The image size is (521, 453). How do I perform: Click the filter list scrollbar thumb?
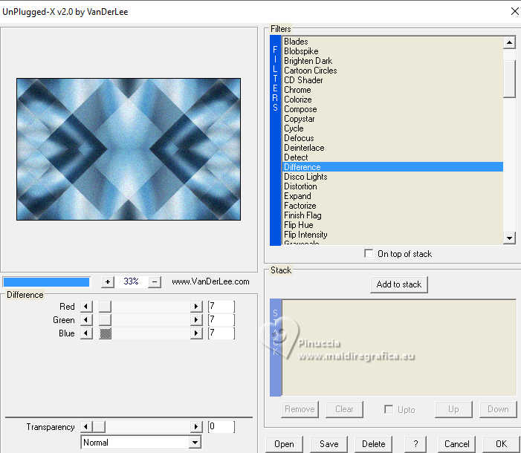[509, 79]
